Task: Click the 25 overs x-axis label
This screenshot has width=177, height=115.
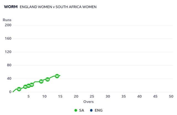Action: point(92,96)
